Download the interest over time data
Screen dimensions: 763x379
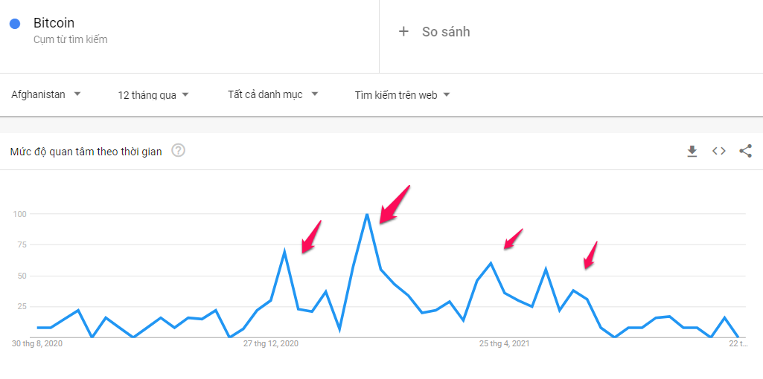692,152
